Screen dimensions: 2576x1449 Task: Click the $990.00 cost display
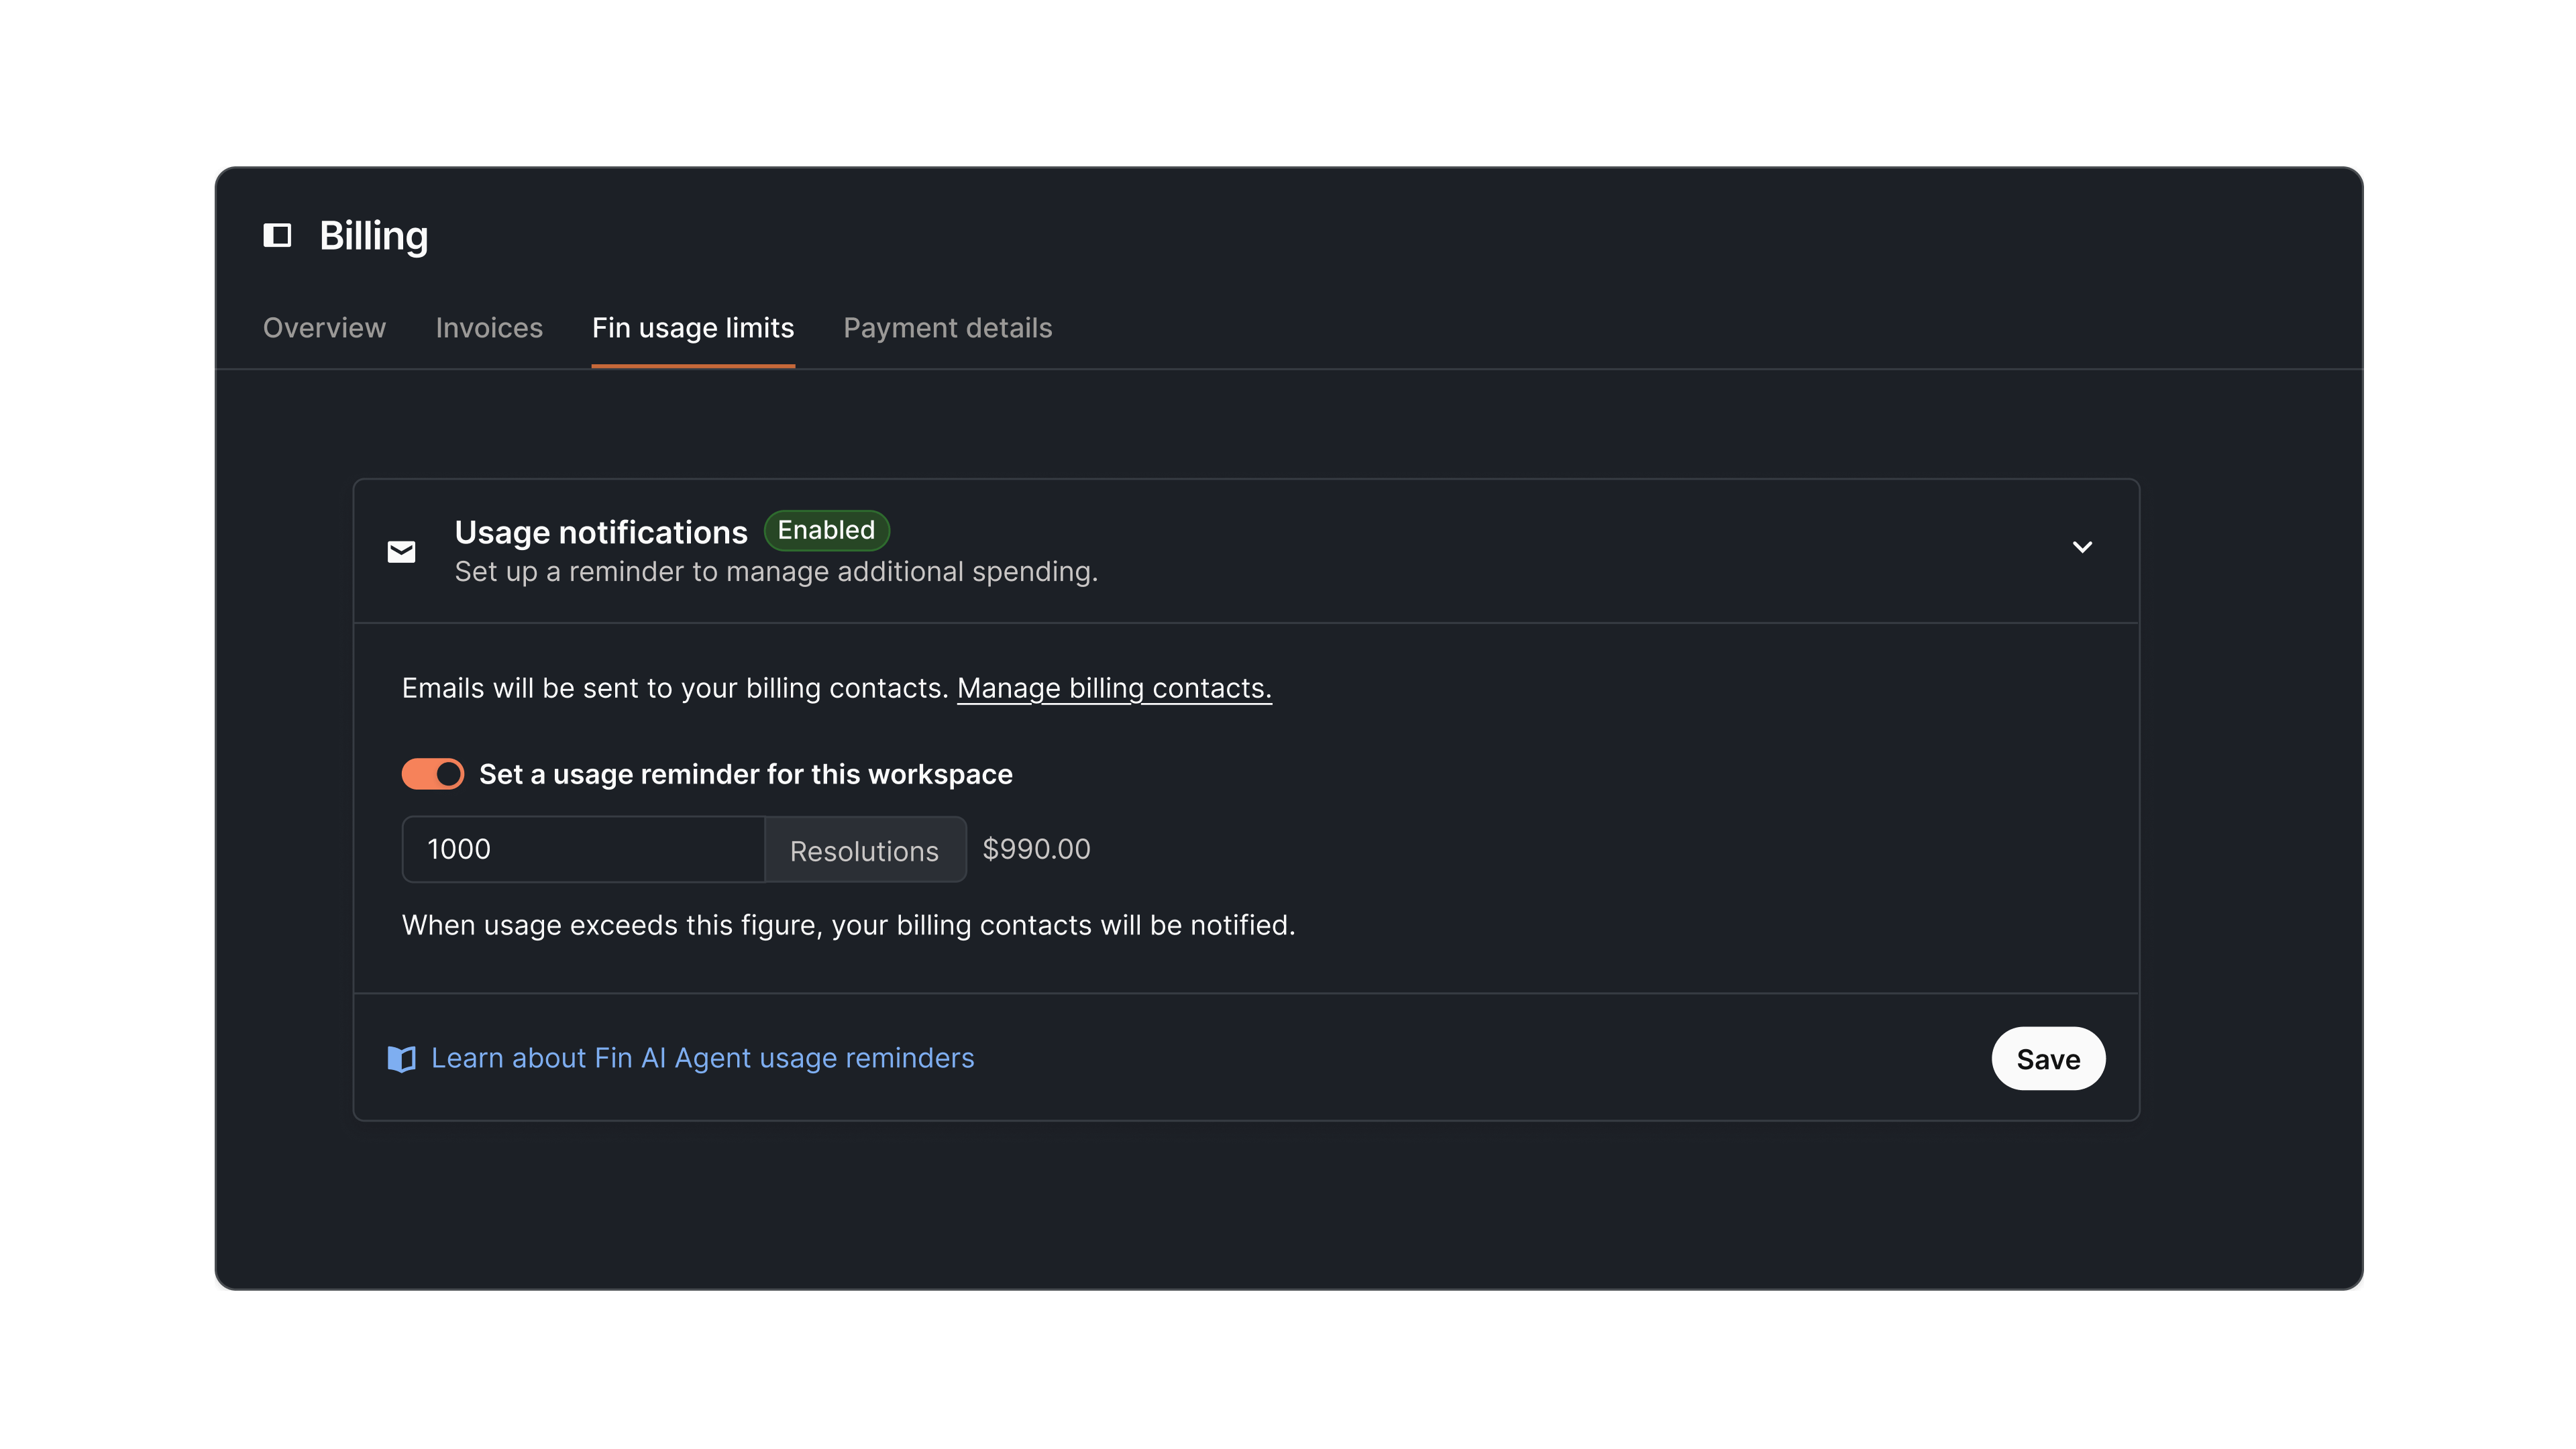pos(1036,849)
